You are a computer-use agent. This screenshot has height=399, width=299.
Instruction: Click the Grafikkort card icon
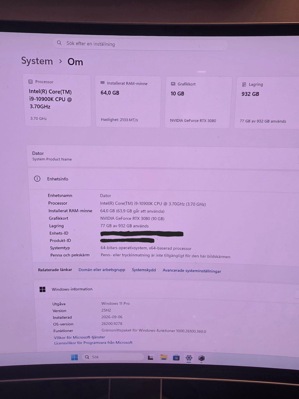(x=173, y=84)
